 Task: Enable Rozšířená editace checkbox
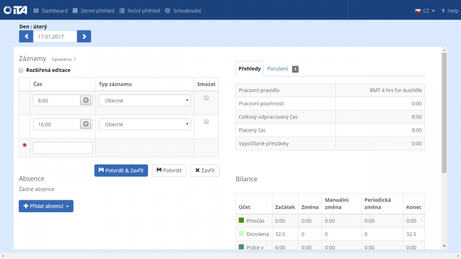(21, 70)
